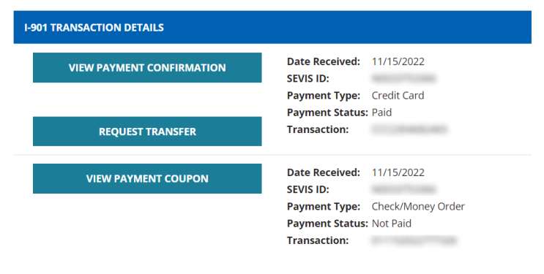Viewport: 544px width, 274px height.
Task: Click the Paid payment status value
Action: pyautogui.click(x=381, y=113)
